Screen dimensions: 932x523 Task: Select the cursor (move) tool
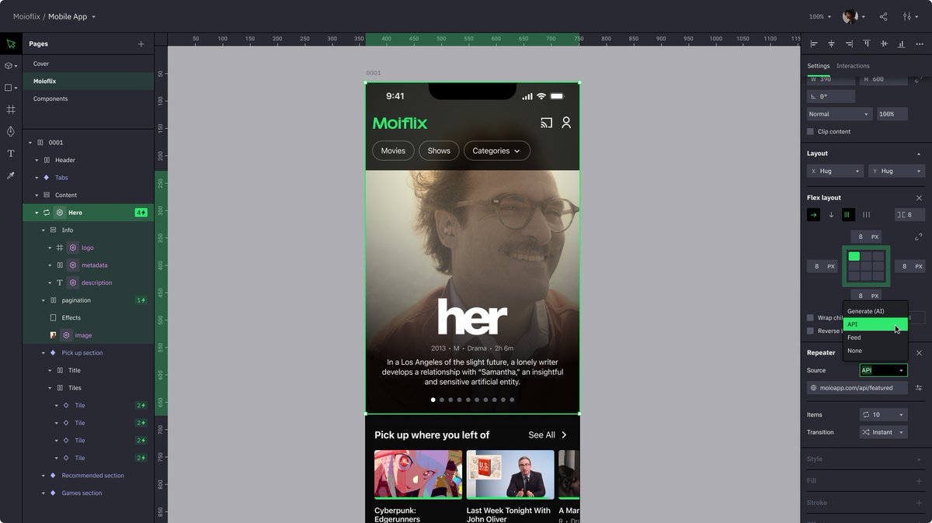(11, 44)
